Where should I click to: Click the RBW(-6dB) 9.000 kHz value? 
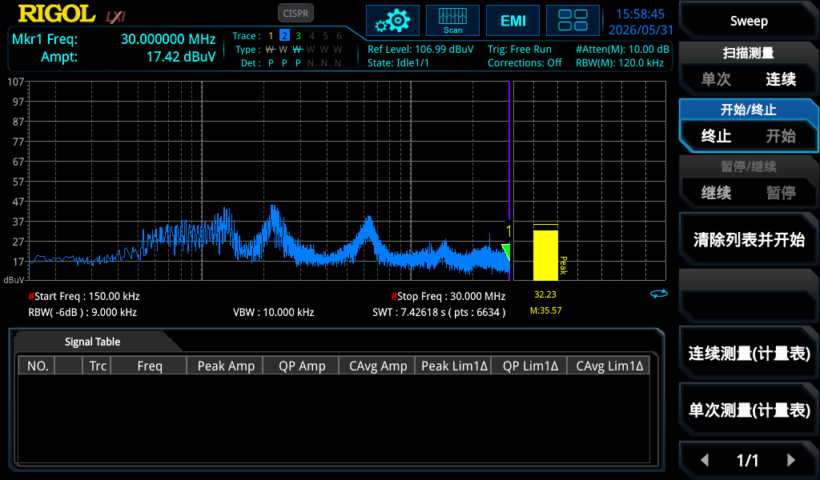[82, 312]
